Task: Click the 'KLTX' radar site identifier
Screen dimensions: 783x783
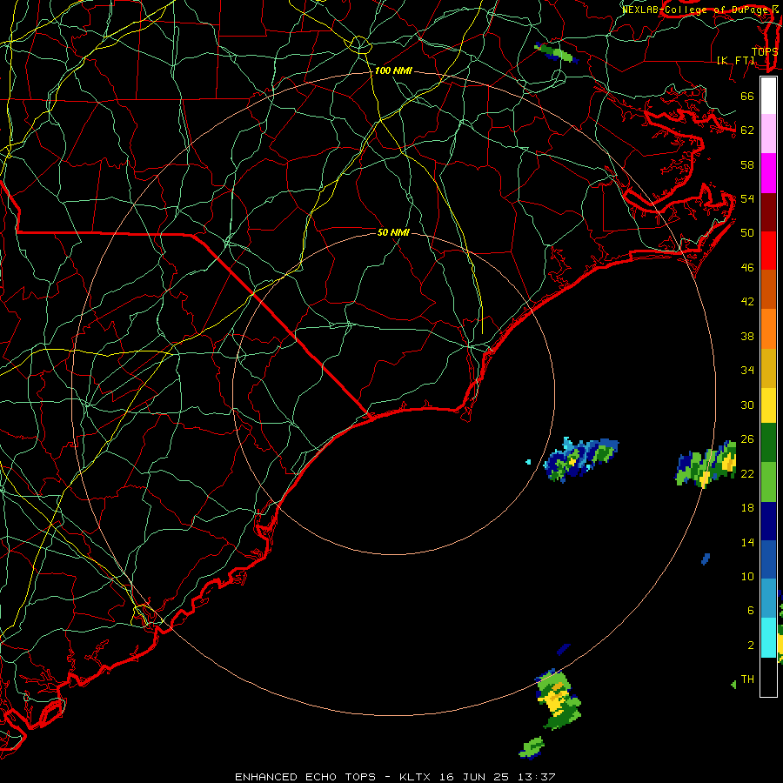Action: pos(417,777)
